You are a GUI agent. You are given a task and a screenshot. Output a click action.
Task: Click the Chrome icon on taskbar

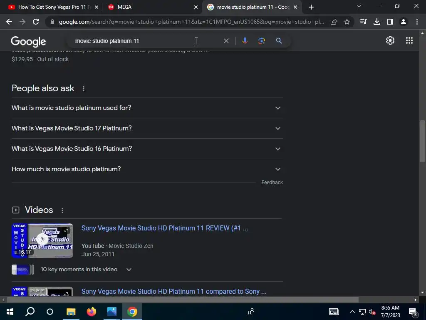point(132,312)
